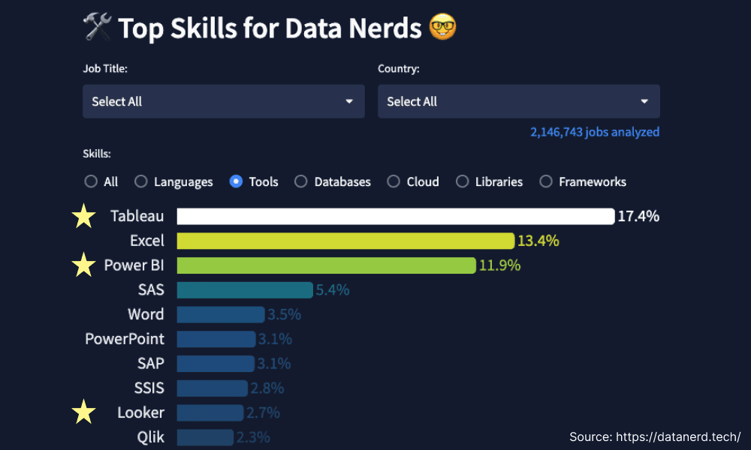Click the teal SAS bar
The image size is (751, 450).
click(245, 290)
